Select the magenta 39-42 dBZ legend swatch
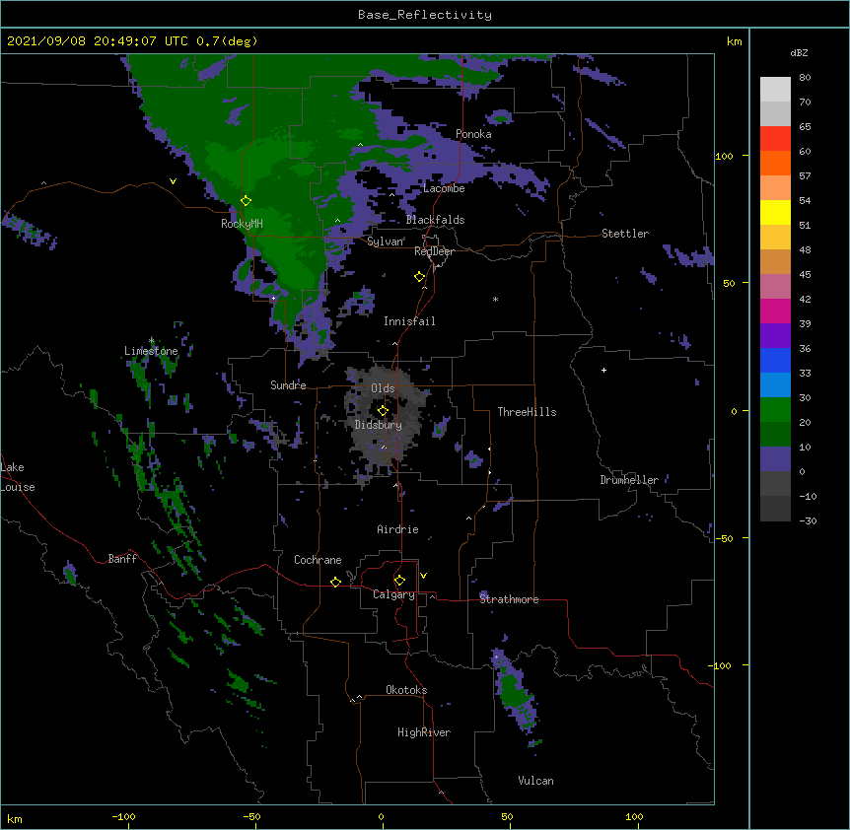 pos(775,311)
